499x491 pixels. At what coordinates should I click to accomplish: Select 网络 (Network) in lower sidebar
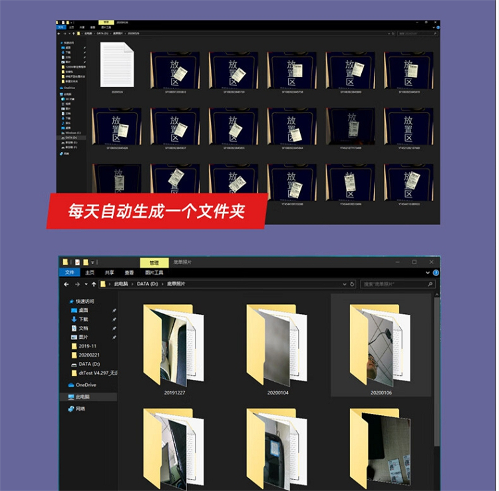(x=81, y=409)
